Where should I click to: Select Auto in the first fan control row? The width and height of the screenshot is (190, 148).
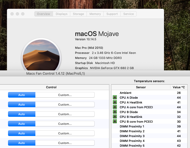(22, 95)
